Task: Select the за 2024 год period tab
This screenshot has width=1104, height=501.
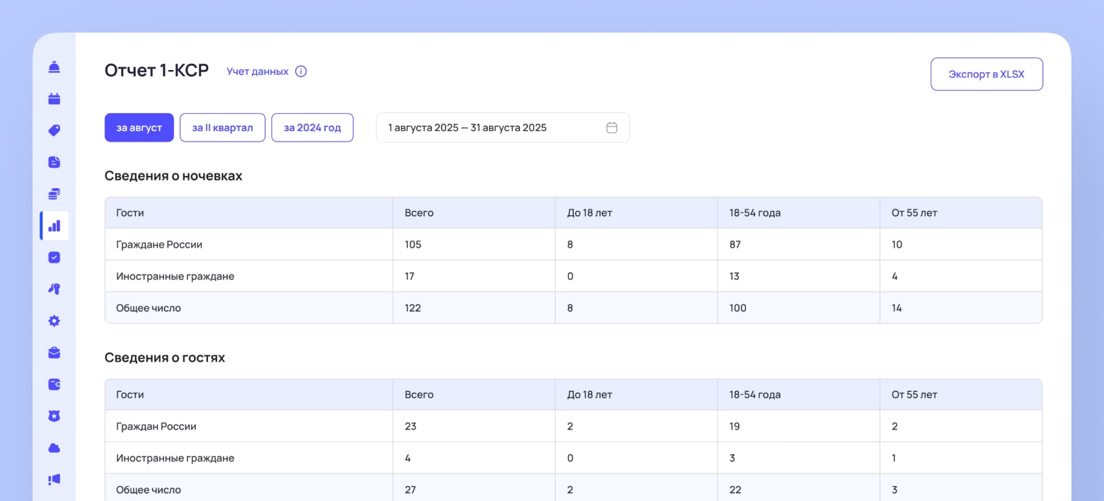Action: click(x=312, y=127)
